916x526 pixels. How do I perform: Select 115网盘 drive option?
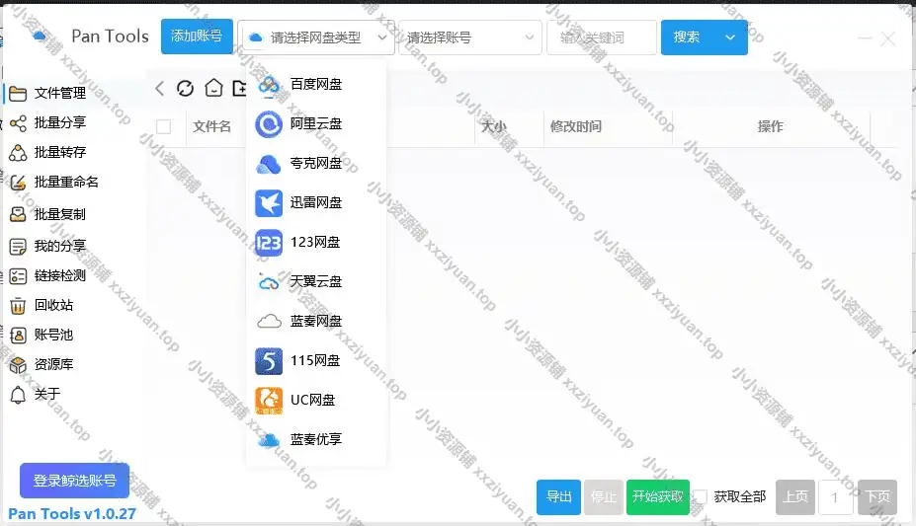tap(315, 361)
